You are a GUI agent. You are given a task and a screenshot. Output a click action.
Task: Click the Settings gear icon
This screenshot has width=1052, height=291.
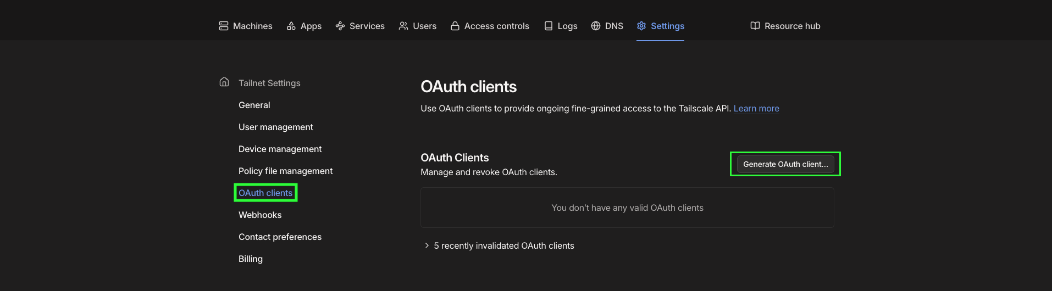pos(641,26)
